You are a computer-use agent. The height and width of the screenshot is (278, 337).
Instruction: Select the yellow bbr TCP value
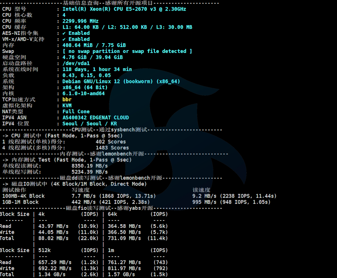(67, 99)
